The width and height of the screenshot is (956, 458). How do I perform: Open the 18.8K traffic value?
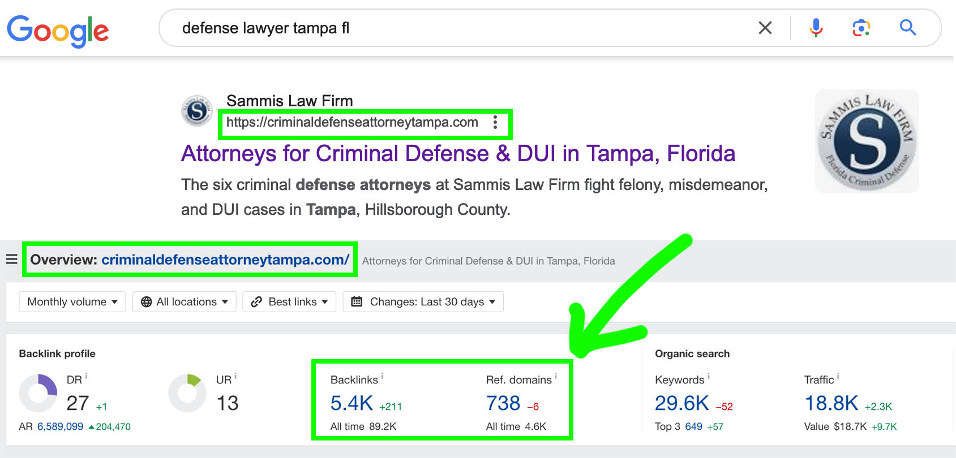tap(831, 403)
